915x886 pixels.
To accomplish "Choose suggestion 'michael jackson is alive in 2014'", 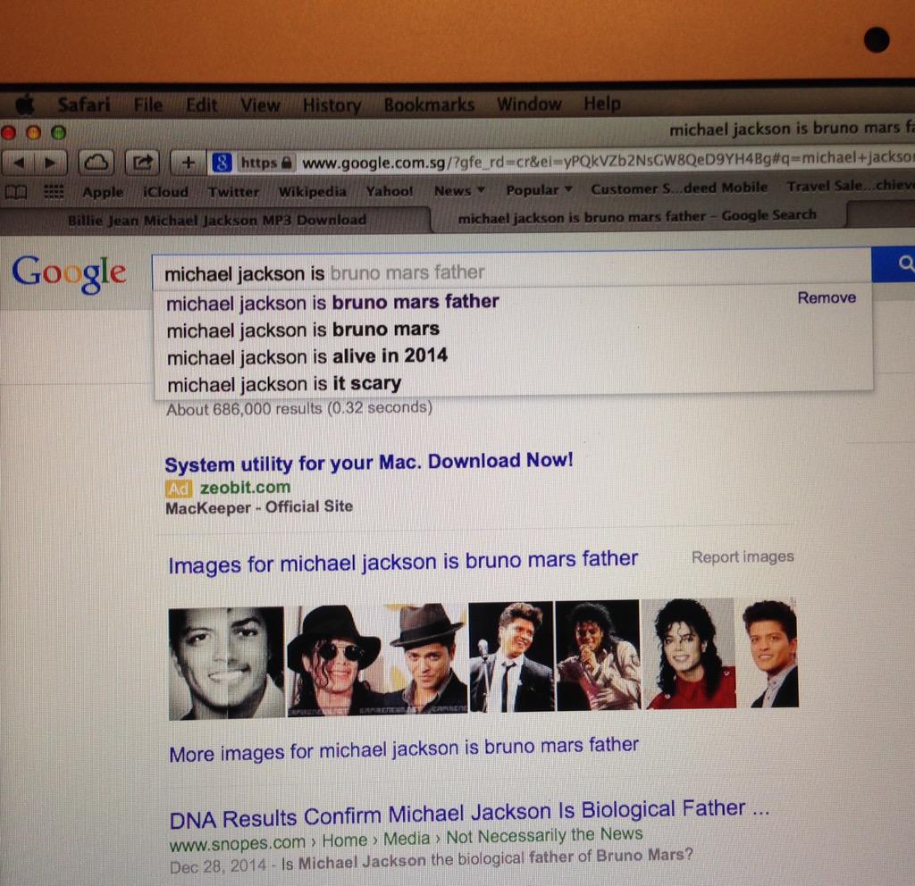I will (x=307, y=356).
